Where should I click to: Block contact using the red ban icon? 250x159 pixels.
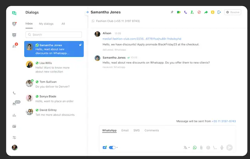pyautogui.click(x=199, y=12)
